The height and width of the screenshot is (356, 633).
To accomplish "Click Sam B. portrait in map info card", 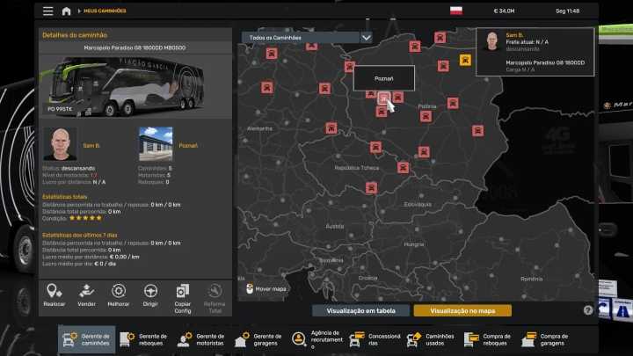I will 491,42.
